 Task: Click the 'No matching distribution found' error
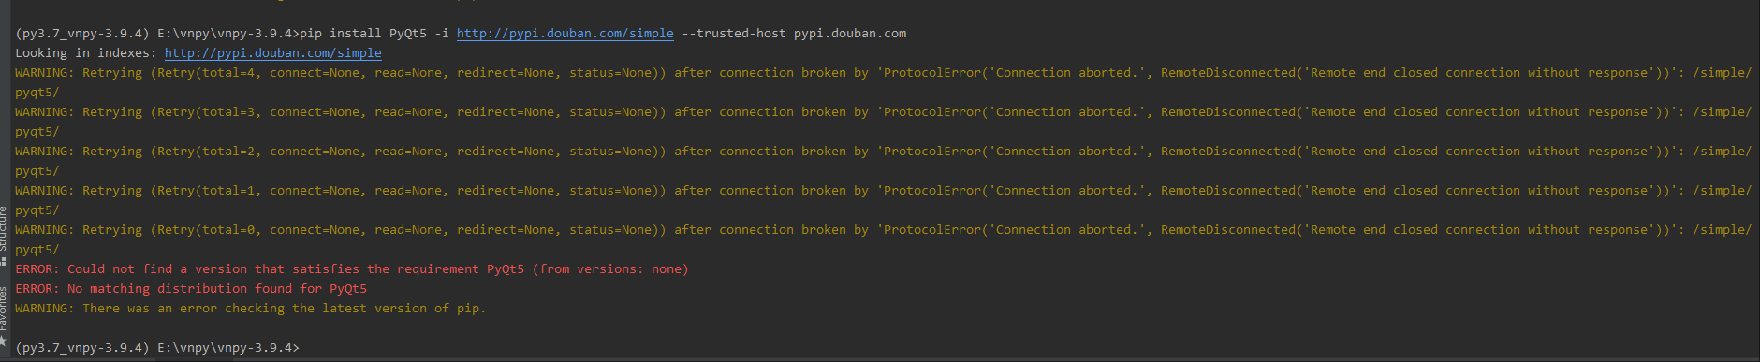pyautogui.click(x=191, y=288)
